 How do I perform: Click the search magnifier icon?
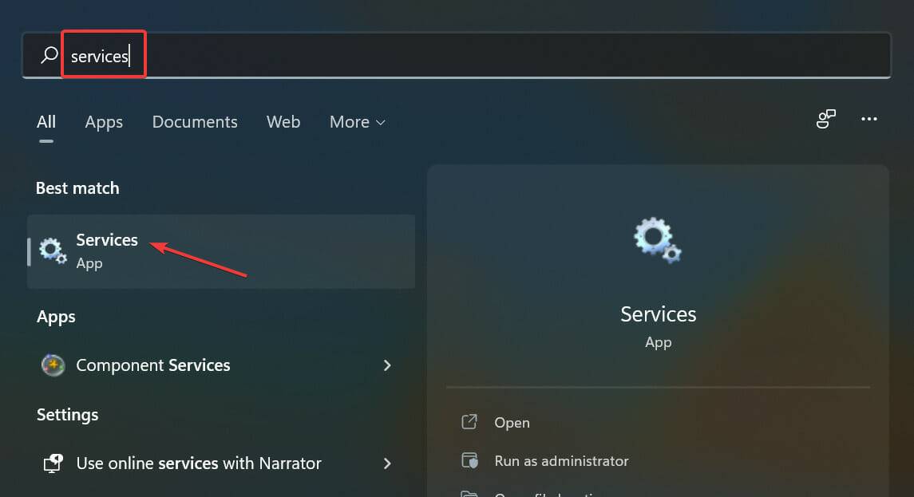point(47,54)
